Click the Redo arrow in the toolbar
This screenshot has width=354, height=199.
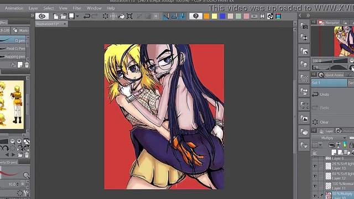click(95, 16)
